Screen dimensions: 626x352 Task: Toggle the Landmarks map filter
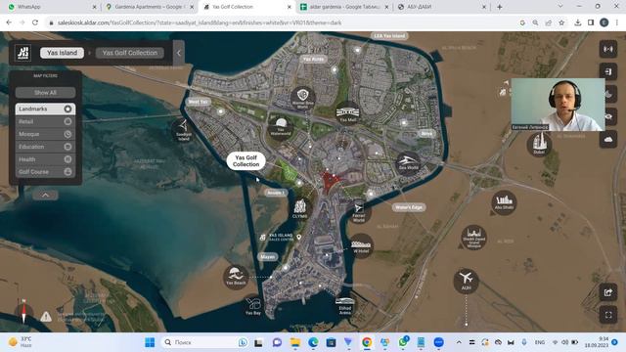(x=45, y=109)
